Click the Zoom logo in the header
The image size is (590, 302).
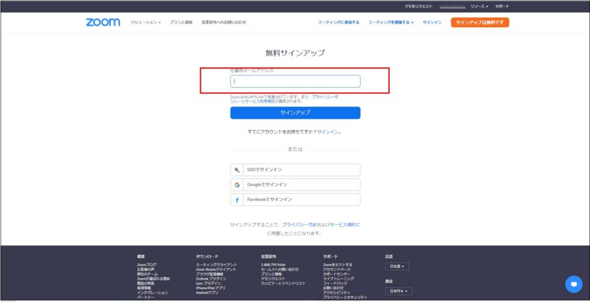coord(103,22)
